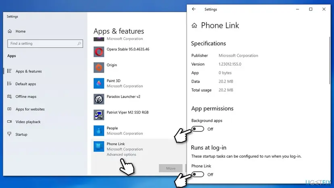This screenshot has width=334, height=188.
Task: Open Apps & features in the sidebar
Action: tap(29, 71)
